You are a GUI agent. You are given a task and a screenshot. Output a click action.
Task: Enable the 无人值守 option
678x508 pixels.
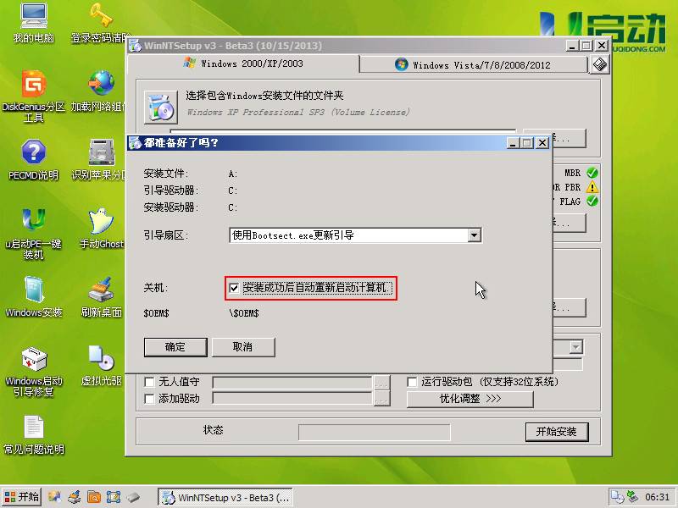[x=150, y=382]
